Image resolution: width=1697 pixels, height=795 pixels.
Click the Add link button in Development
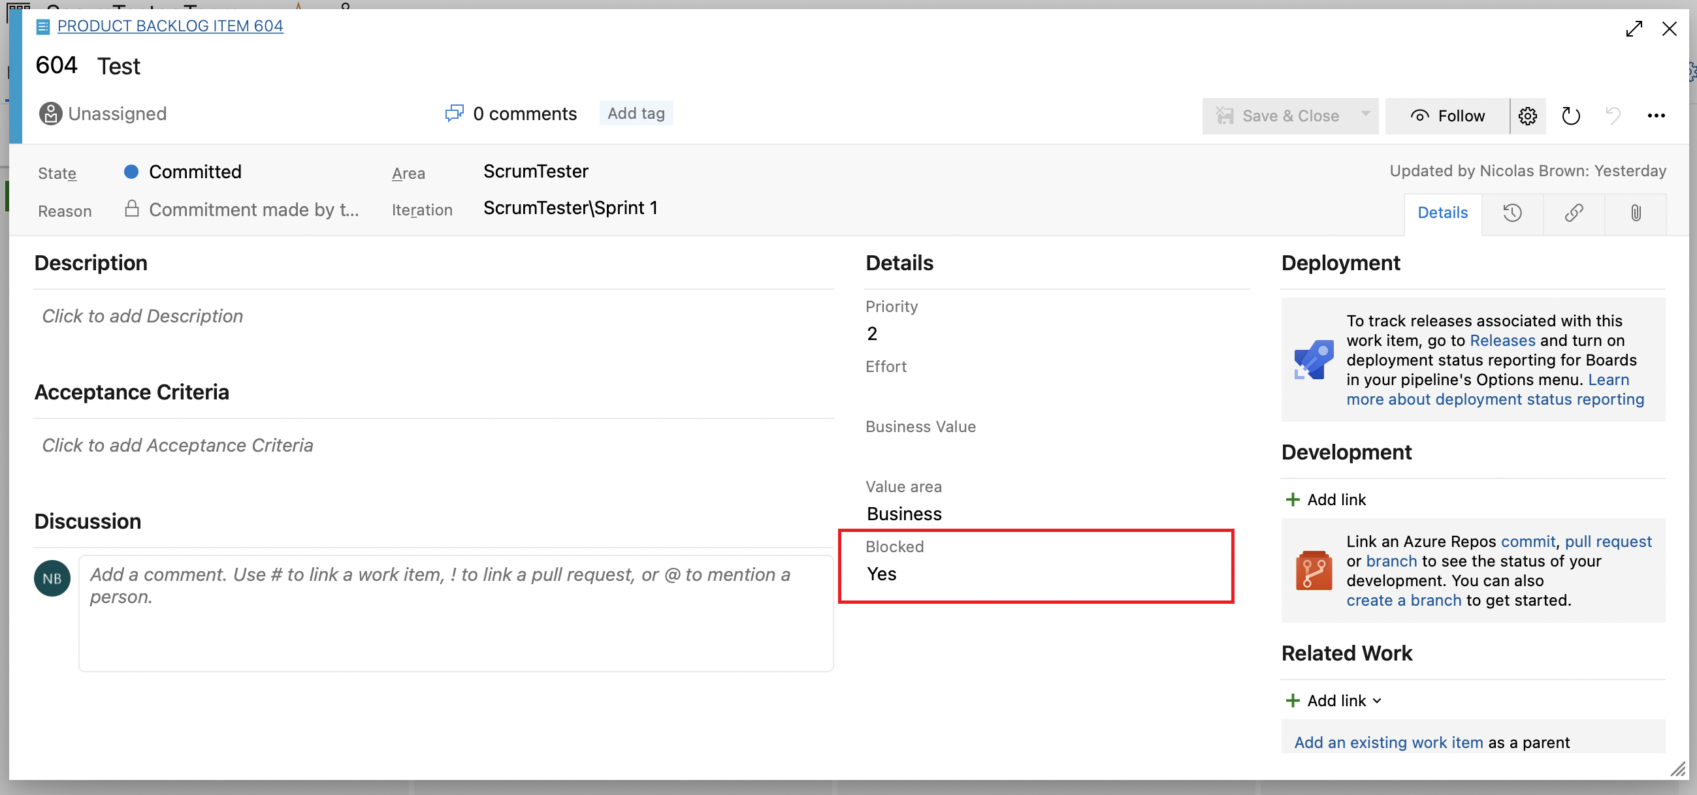(1327, 499)
